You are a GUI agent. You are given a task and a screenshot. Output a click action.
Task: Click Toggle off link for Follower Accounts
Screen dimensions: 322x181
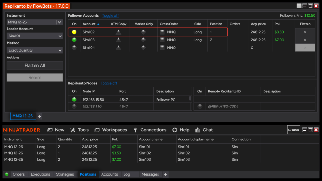pyautogui.click(x=110, y=16)
